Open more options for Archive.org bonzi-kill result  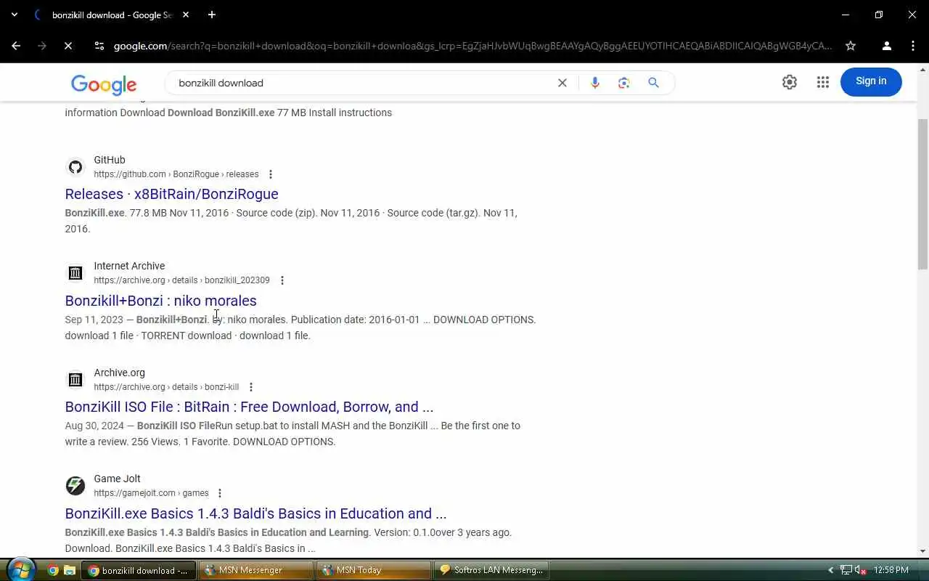251,387
